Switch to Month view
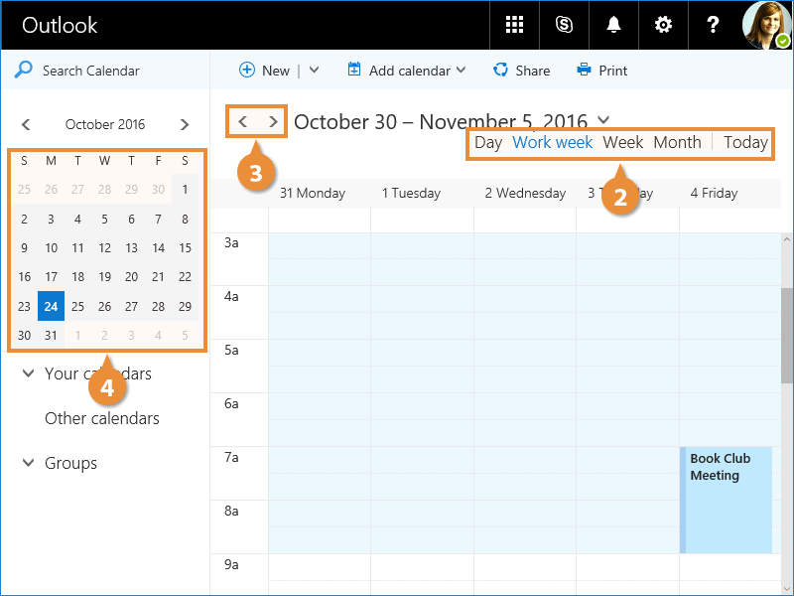 677,142
